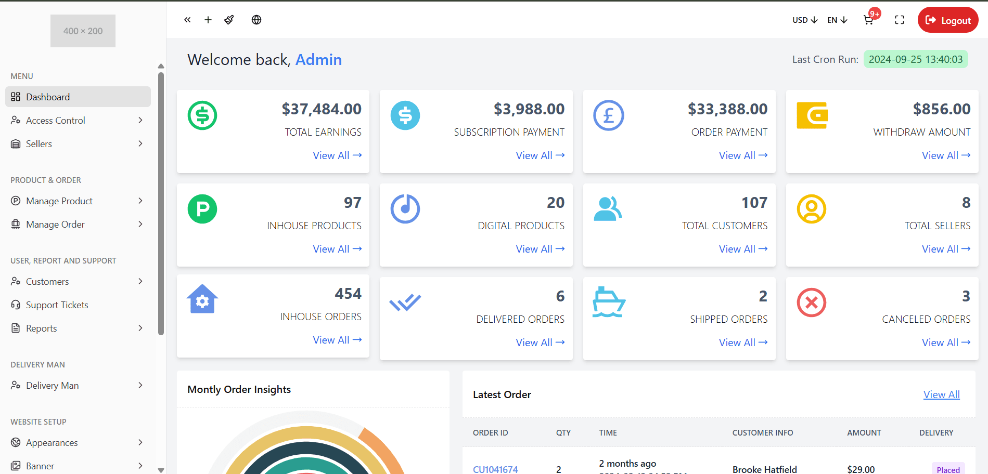
Task: Expand the Reports submenu
Action: 78,328
